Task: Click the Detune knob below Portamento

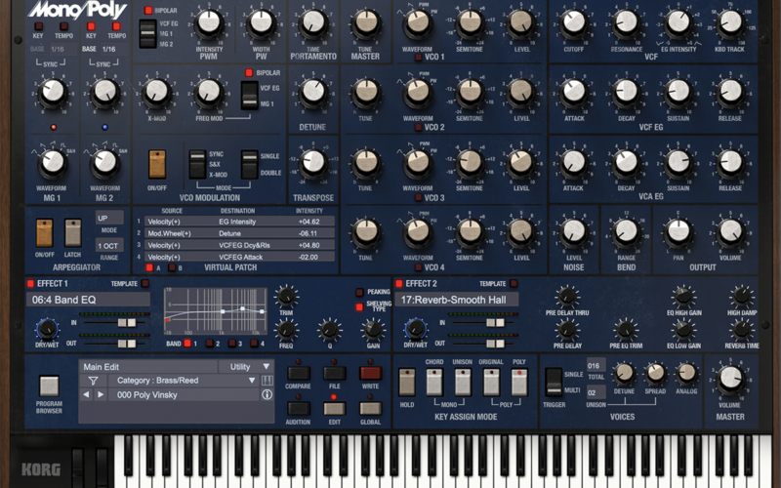Action: (x=313, y=92)
